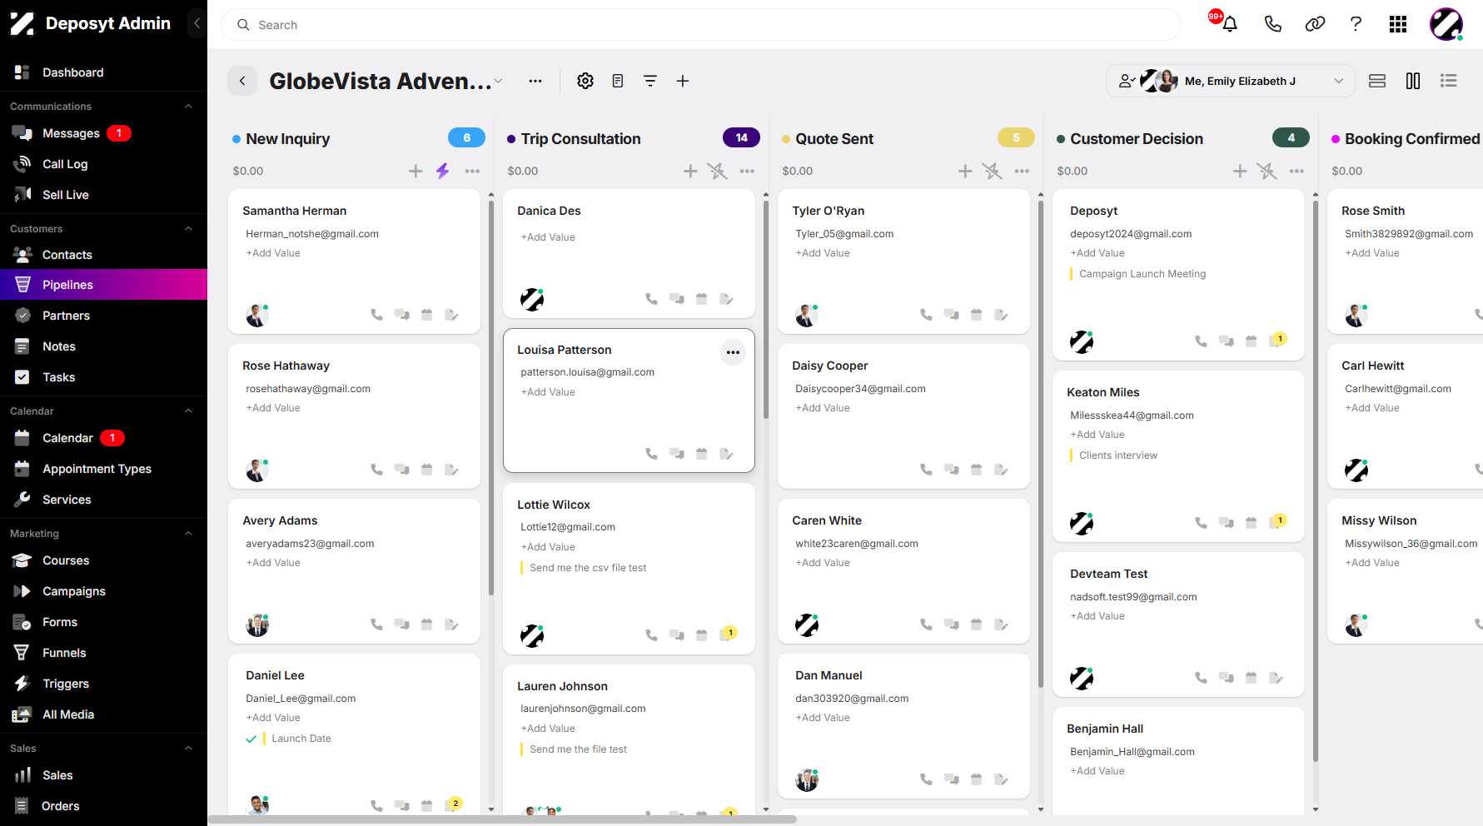Click the horizontal board scrollbar

[503, 819]
